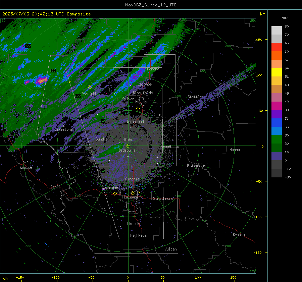Click the 100 tick on the bottom axis
The image size is (302, 282).
[198, 278]
